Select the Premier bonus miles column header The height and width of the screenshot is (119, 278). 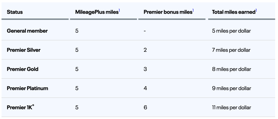[x=168, y=12]
